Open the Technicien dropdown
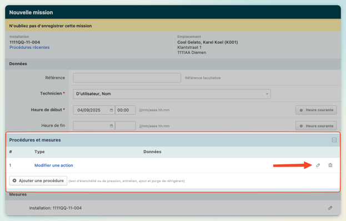346x221 pixels. [x=172, y=94]
